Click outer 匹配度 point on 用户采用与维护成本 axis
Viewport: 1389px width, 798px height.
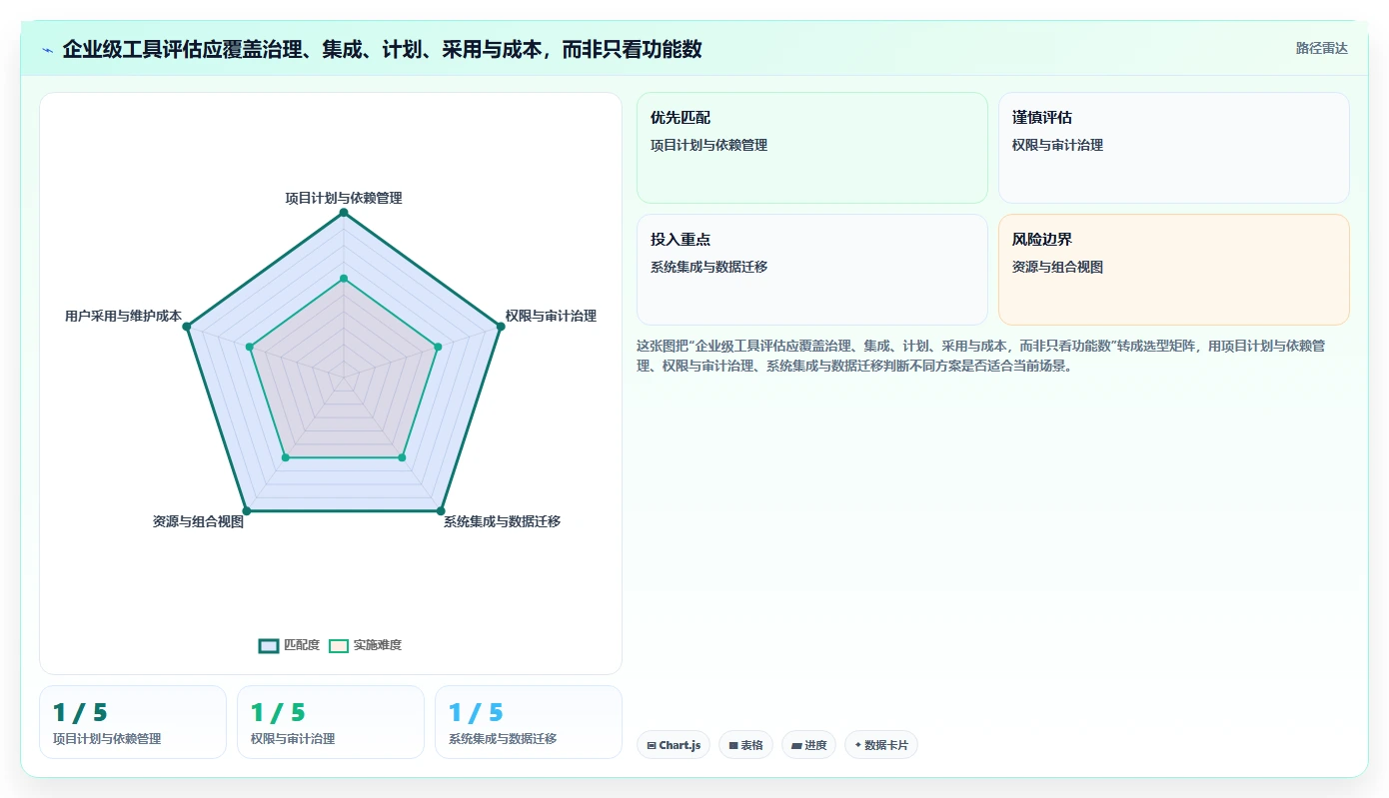187,327
